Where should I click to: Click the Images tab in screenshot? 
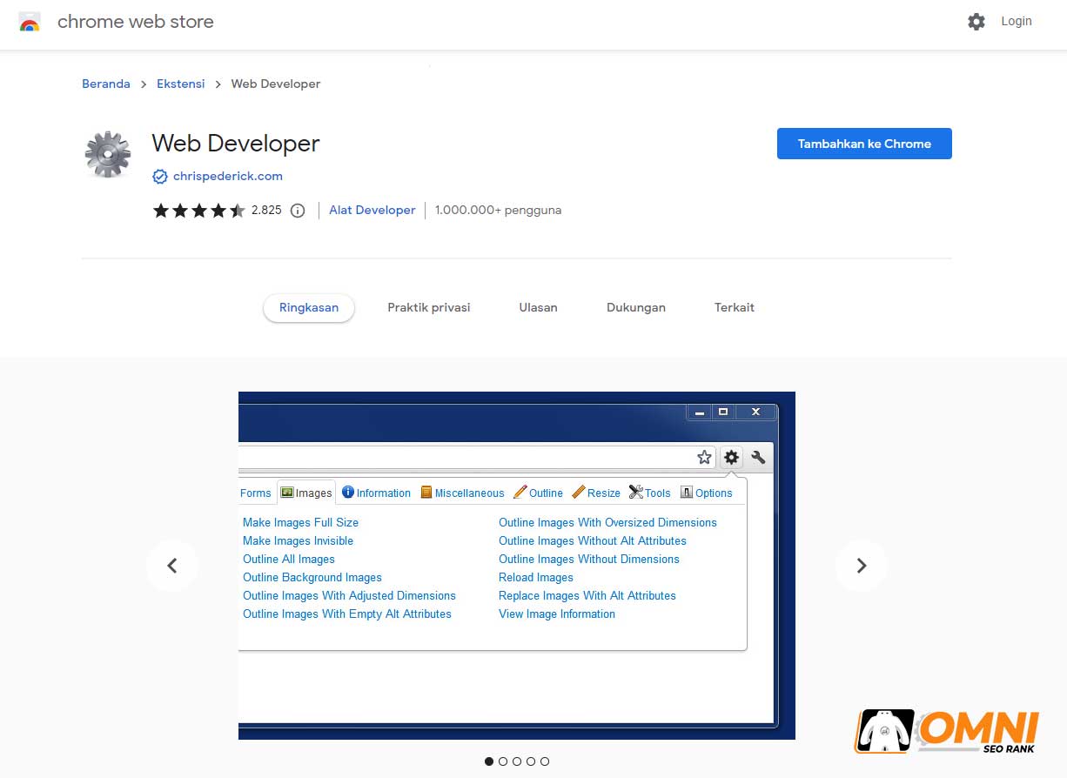(x=306, y=493)
